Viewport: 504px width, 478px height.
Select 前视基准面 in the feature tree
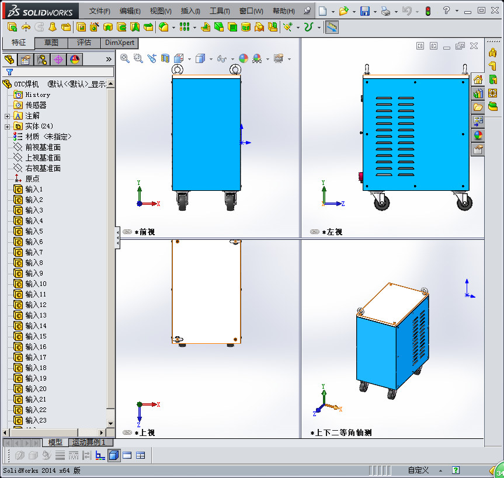tap(42, 147)
